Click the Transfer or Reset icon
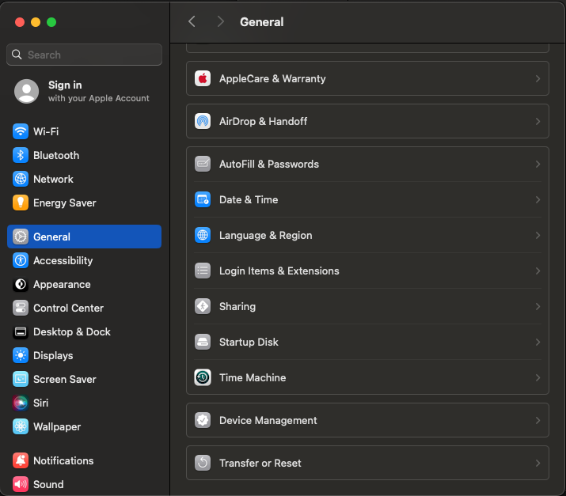This screenshot has height=496, width=566. 203,463
